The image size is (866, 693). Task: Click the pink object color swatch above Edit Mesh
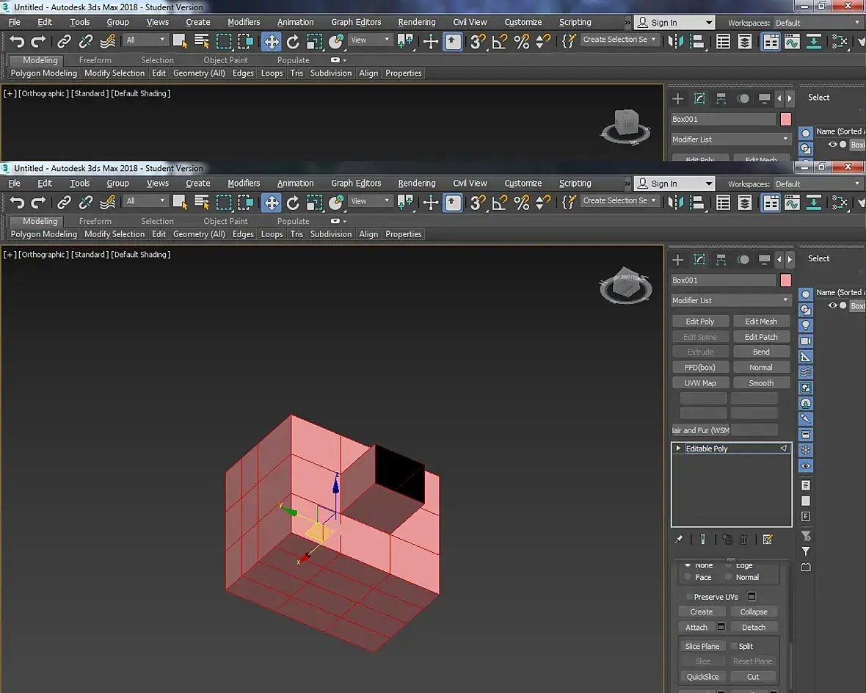[786, 280]
